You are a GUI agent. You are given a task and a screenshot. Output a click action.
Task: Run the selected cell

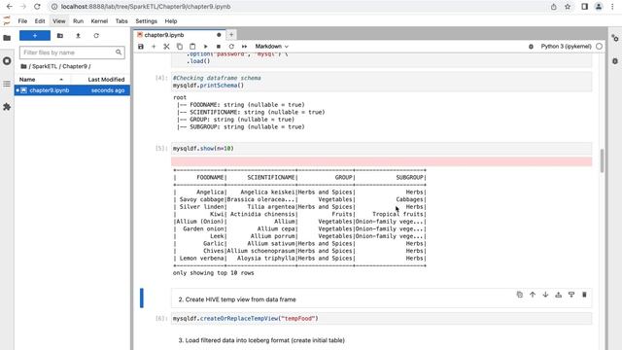coord(205,47)
